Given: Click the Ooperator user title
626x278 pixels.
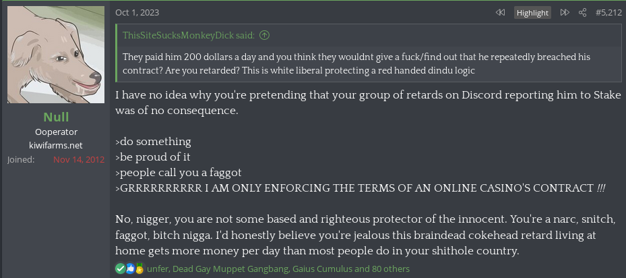Looking at the screenshot, I should pos(56,132).
